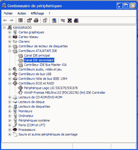Viewport: 138px width, 150px height.
Task: Click the Contrôleurs audio, vidéo et jeu icon
Action: point(15,69)
